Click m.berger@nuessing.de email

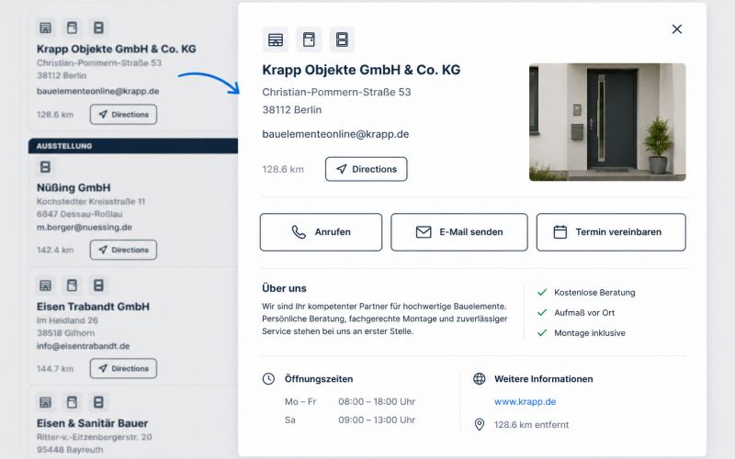coord(85,227)
